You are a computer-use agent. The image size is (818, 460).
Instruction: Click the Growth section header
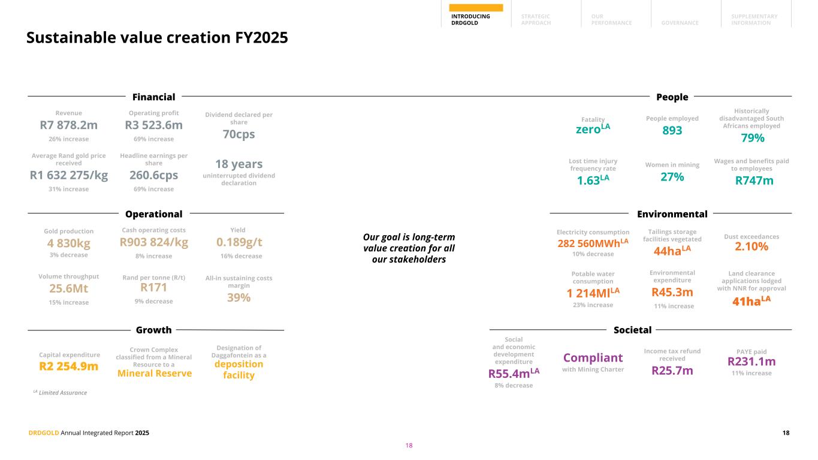(x=153, y=330)
